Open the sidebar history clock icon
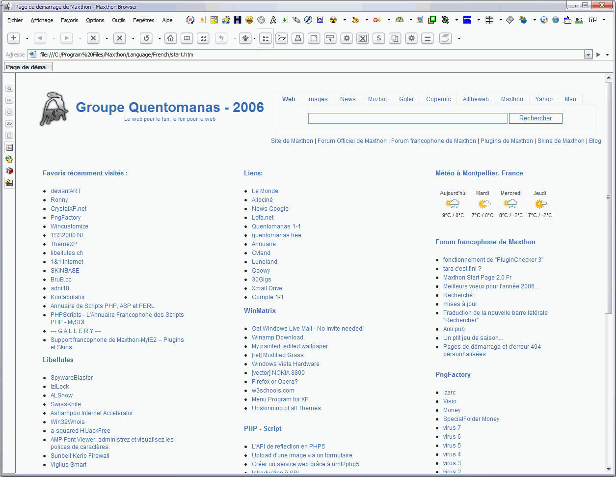The width and height of the screenshot is (616, 477). point(9,112)
